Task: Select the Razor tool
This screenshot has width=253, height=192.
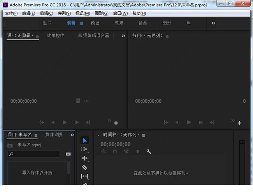Action: 84,167
